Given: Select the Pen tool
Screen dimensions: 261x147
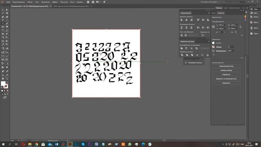Looking at the screenshot, I should (3, 17).
